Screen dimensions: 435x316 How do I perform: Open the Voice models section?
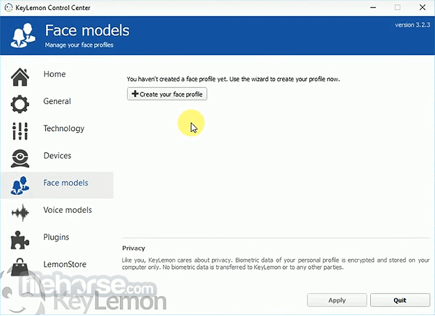68,210
